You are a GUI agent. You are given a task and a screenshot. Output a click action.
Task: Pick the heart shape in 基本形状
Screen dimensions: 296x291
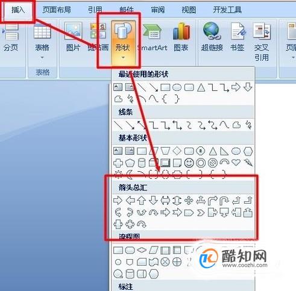point(236,162)
